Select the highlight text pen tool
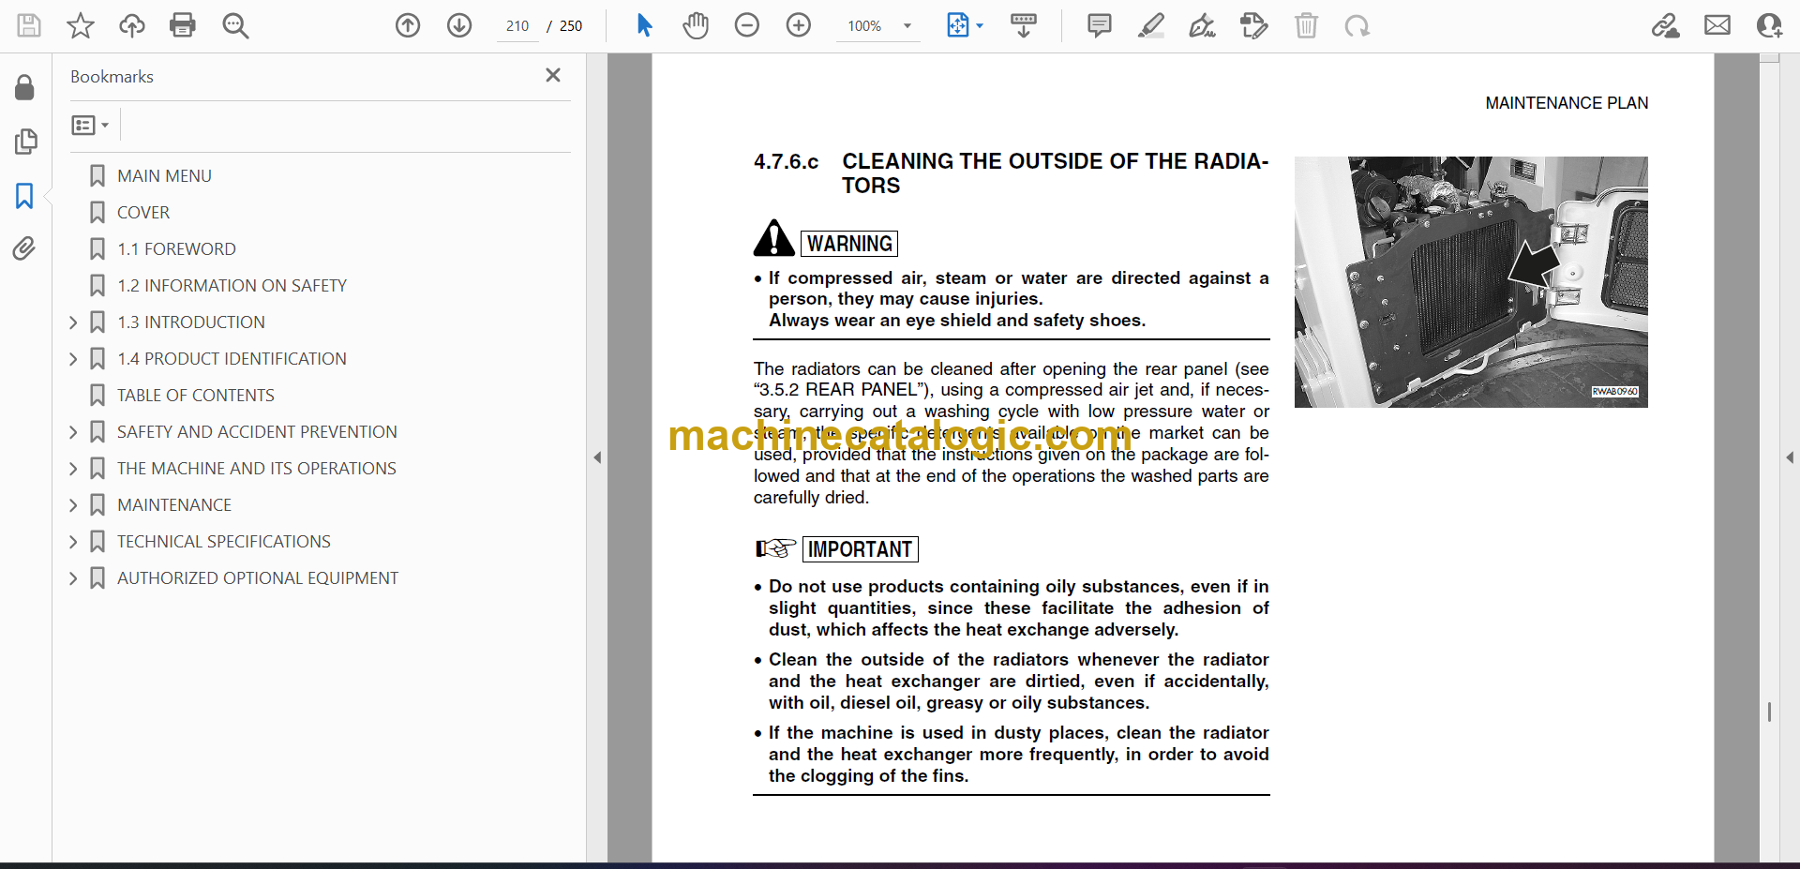 click(x=1151, y=25)
